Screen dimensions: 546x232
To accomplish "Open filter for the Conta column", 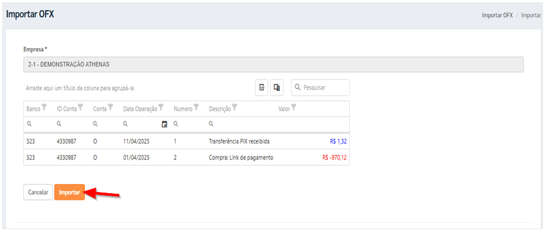I will (111, 107).
